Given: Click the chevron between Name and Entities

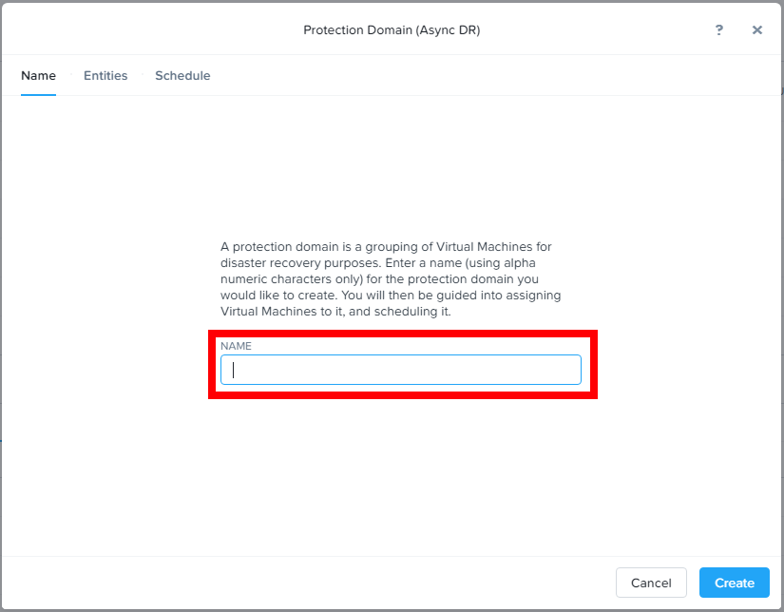Looking at the screenshot, I should coord(70,75).
